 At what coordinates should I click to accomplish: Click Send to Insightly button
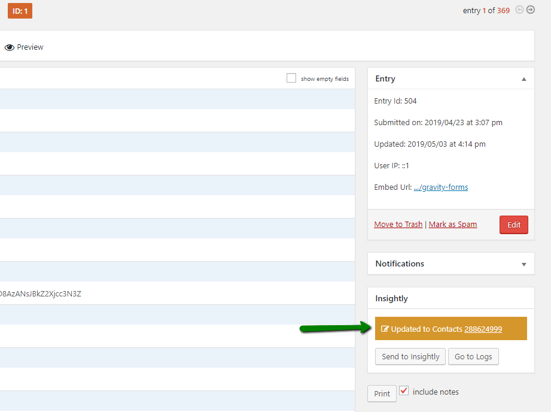[x=410, y=357]
